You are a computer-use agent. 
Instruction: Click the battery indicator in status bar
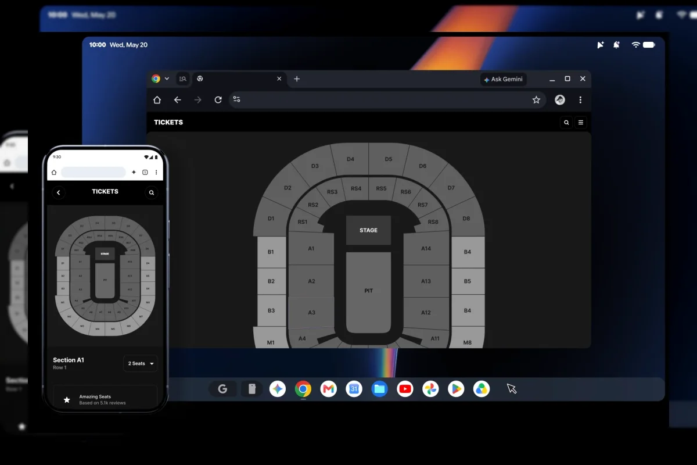tap(649, 45)
